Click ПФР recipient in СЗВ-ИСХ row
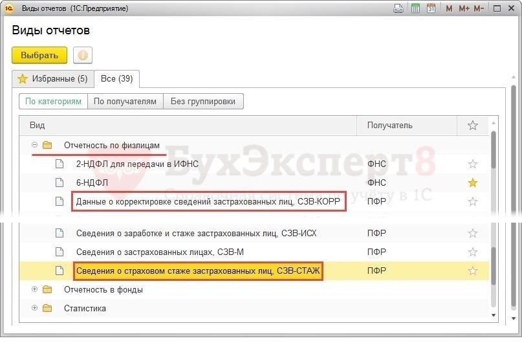 click(x=376, y=233)
